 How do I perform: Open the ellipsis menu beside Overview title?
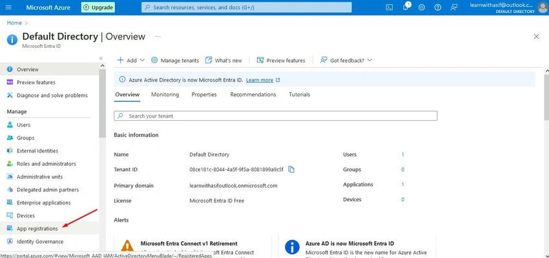coord(158,36)
